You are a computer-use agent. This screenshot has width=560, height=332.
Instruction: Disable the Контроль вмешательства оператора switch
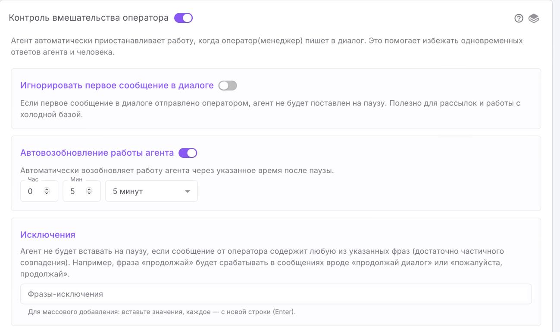183,18
